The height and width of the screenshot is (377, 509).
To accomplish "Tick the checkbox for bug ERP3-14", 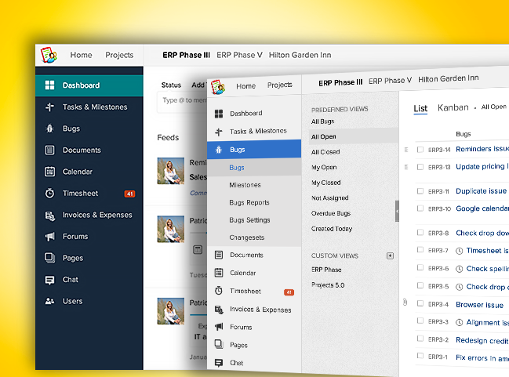I will click(x=420, y=149).
